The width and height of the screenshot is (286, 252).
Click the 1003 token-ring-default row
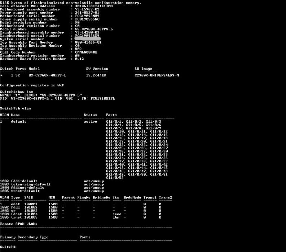pyautogui.click(x=52, y=184)
